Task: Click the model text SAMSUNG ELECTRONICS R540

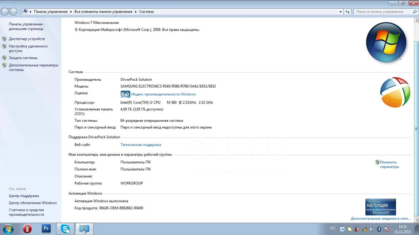Action: pyautogui.click(x=168, y=86)
